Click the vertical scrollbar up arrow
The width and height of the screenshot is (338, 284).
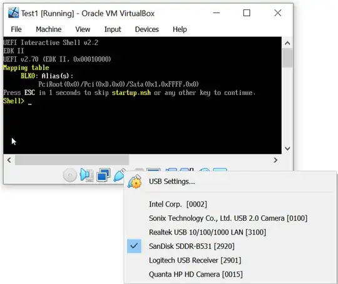[x=287, y=43]
